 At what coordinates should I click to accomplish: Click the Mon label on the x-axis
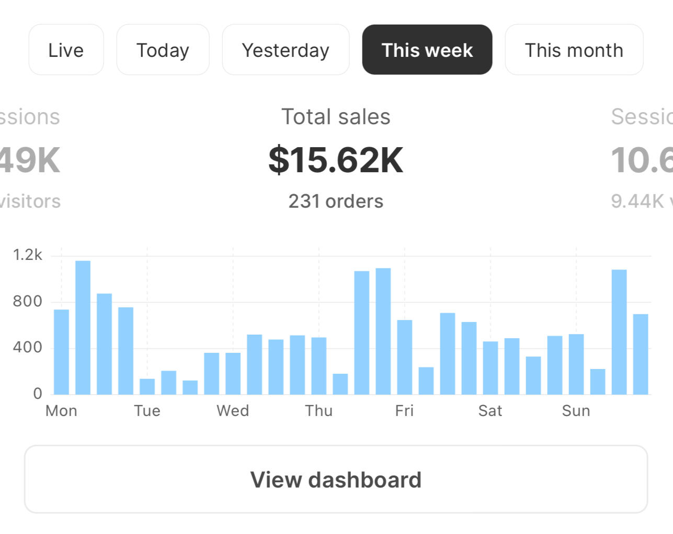click(61, 411)
